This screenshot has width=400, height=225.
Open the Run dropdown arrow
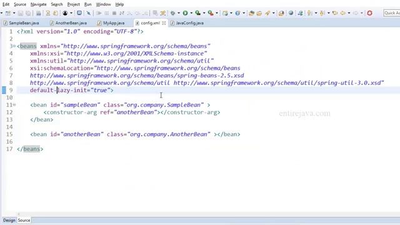191,13
